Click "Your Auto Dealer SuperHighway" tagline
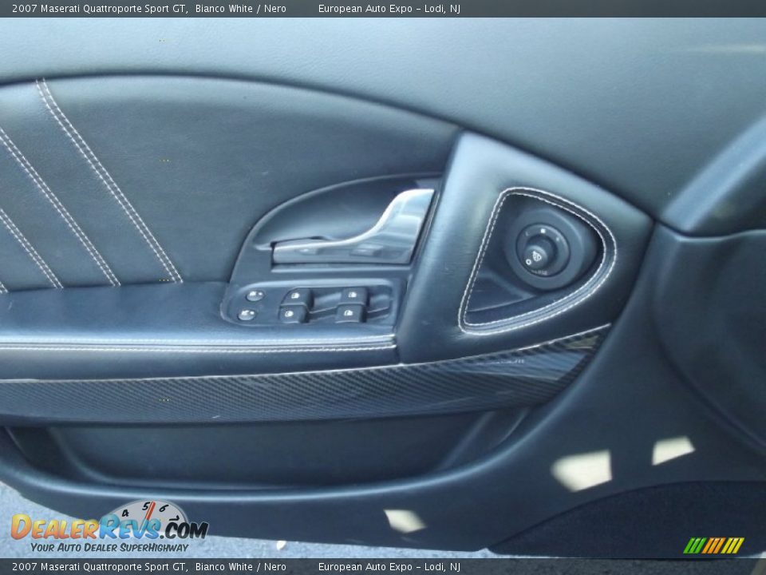This screenshot has height=575, width=766. point(109,548)
